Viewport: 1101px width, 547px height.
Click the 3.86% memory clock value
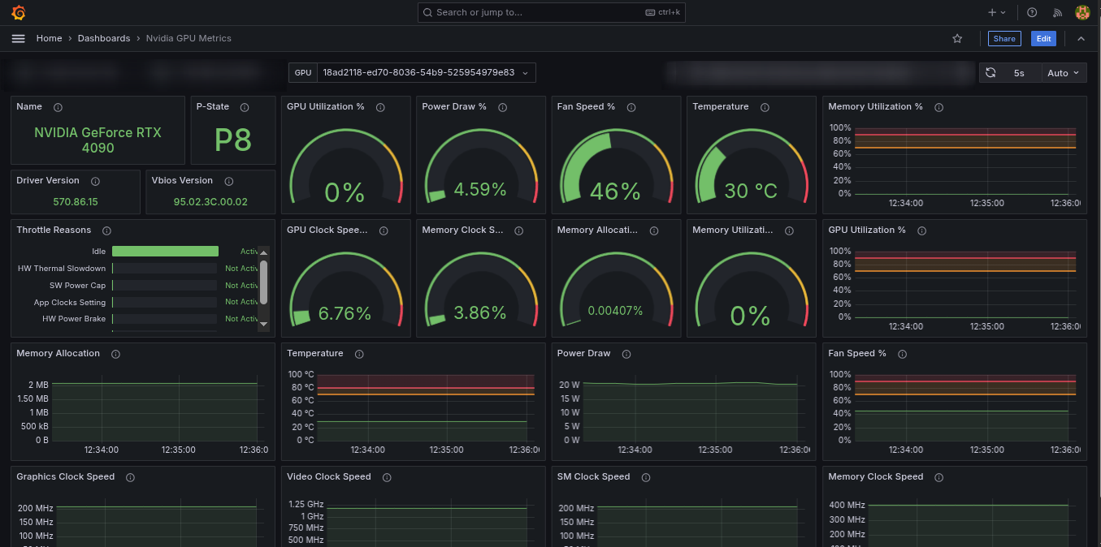click(480, 313)
